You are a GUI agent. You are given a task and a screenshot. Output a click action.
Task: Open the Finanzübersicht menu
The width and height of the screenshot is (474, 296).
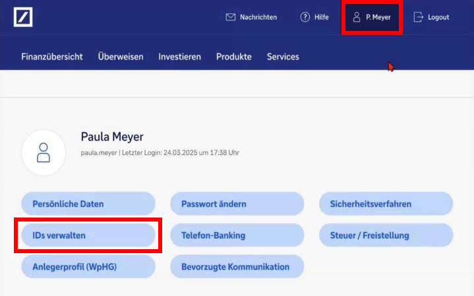click(52, 57)
